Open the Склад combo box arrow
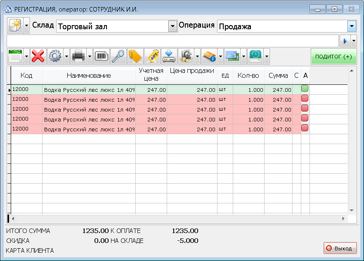 (173, 26)
